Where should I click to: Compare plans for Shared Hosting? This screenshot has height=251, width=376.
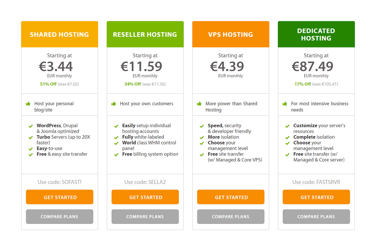[x=60, y=217]
